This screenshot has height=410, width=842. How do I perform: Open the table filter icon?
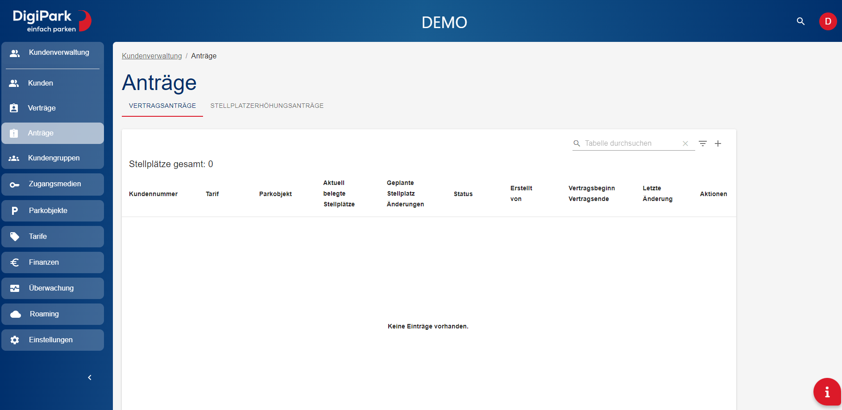point(703,143)
